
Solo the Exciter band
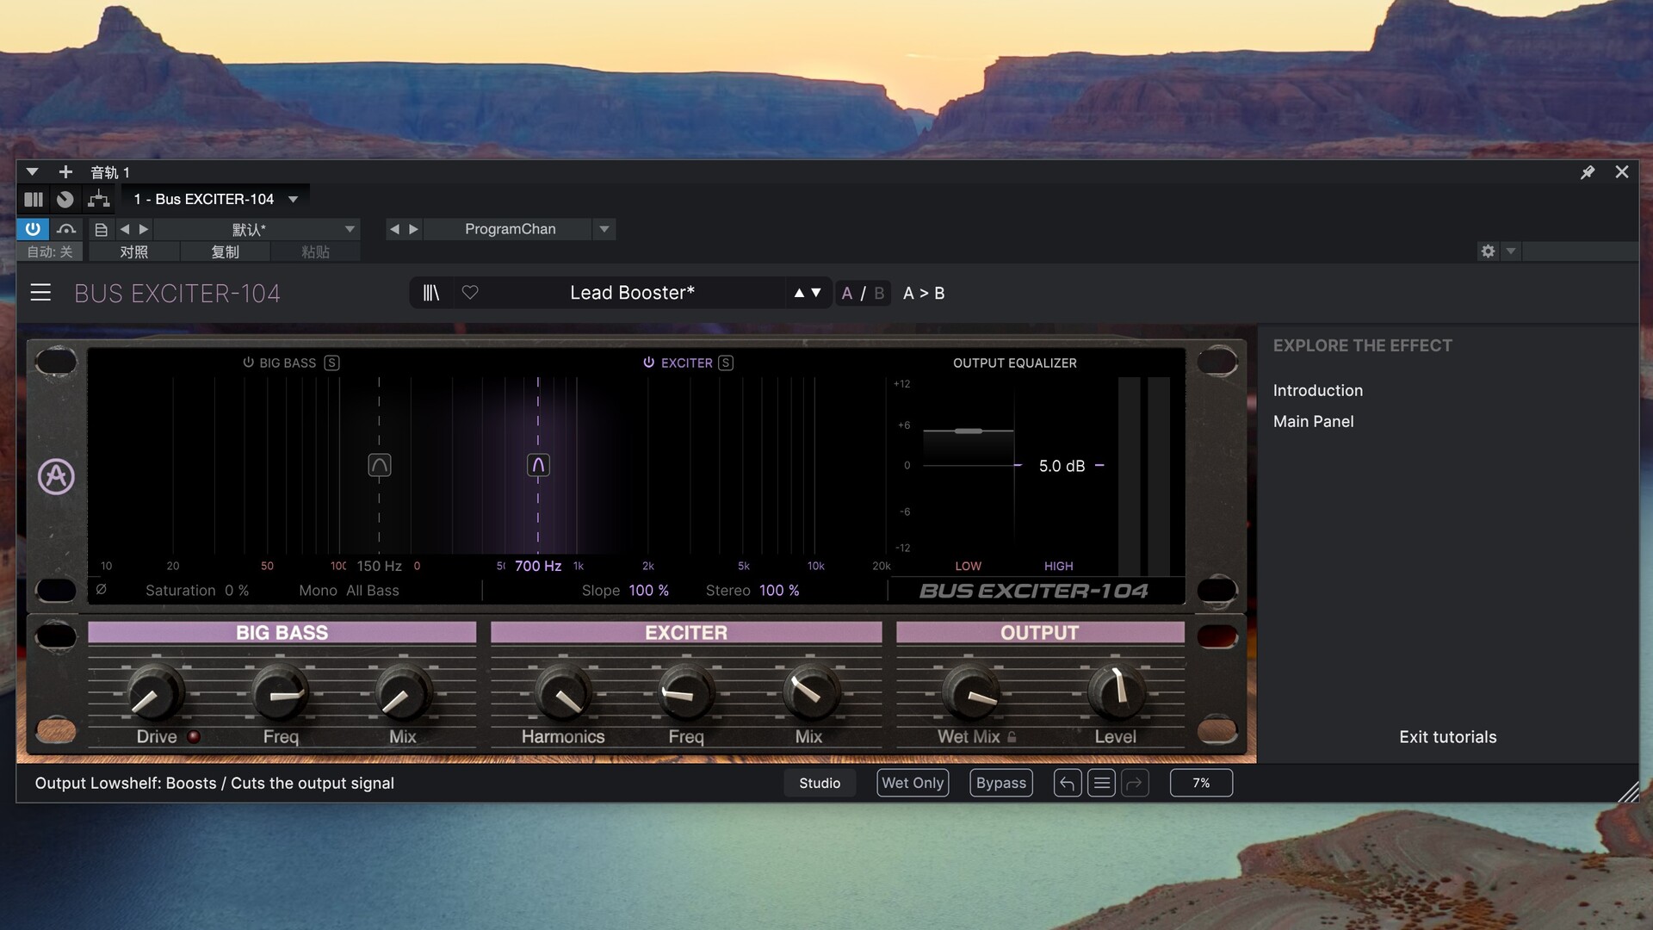[726, 363]
